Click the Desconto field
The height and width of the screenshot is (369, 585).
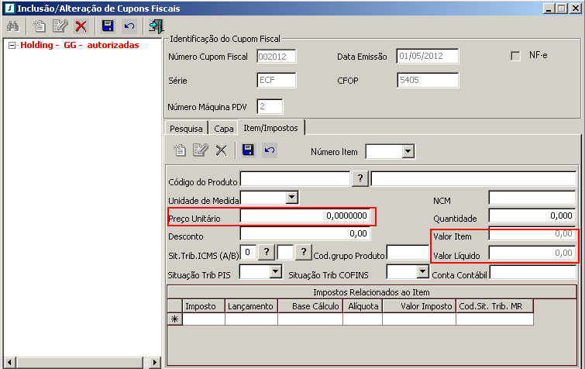305,233
